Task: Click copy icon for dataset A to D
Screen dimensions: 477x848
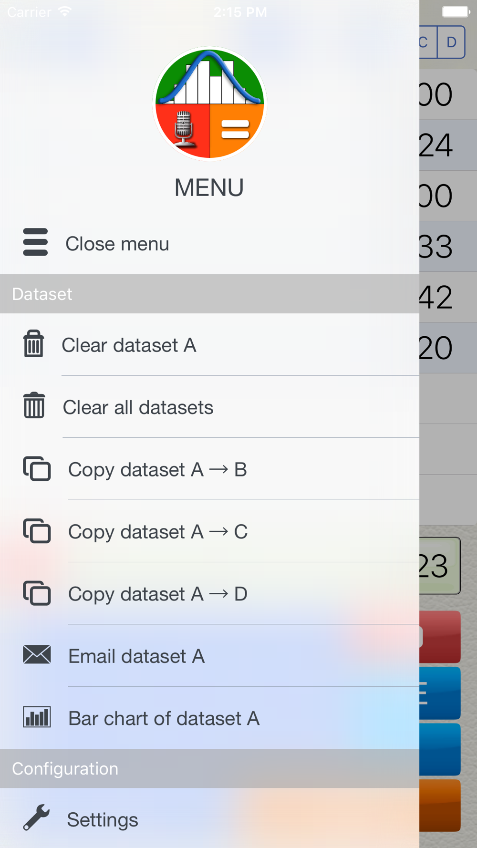Action: (37, 593)
